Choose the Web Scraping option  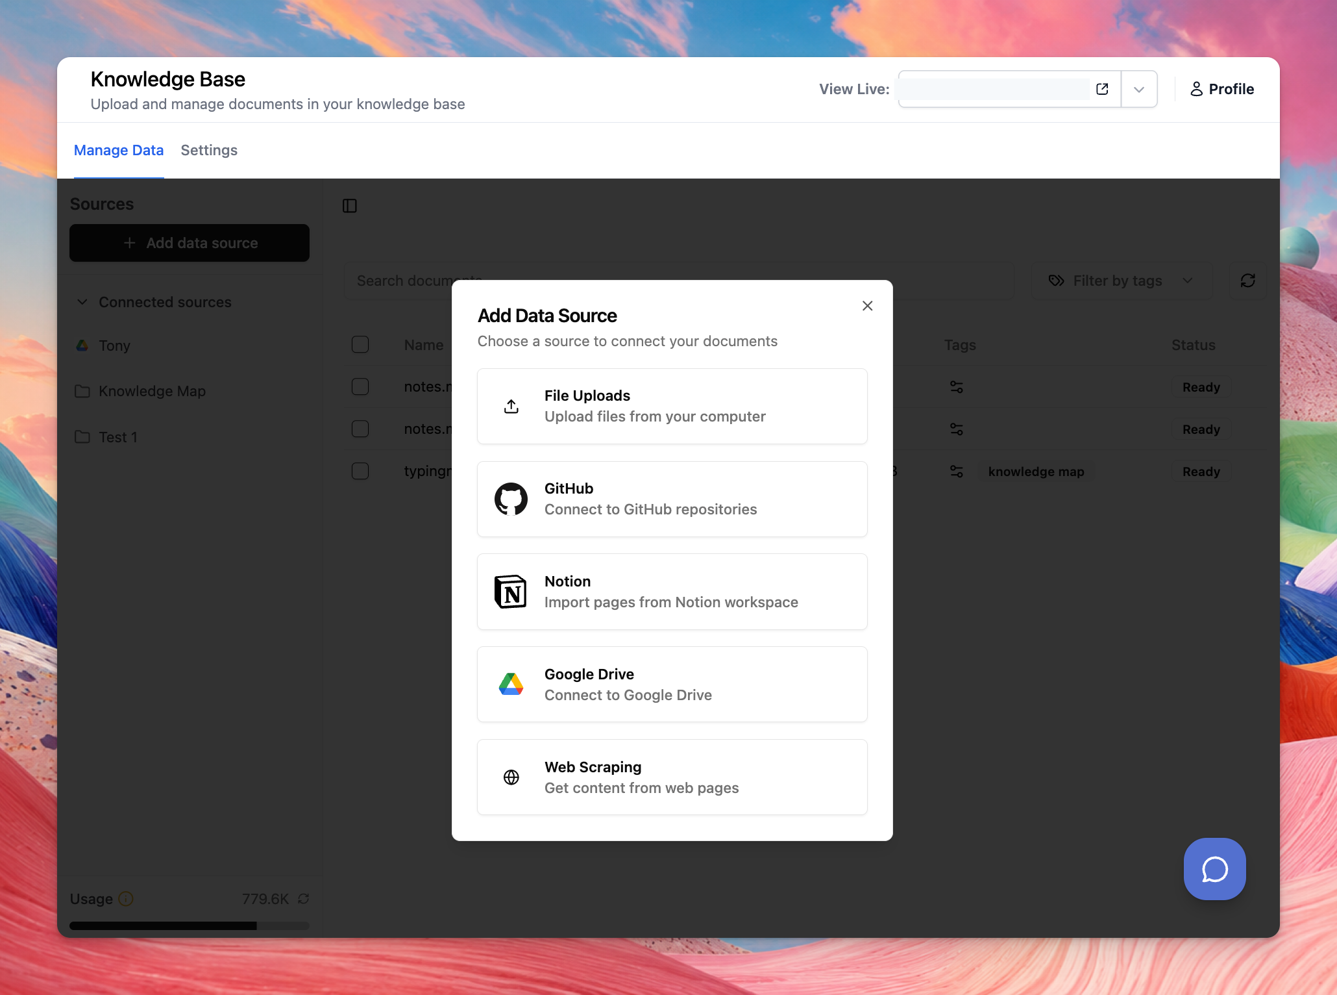click(672, 777)
